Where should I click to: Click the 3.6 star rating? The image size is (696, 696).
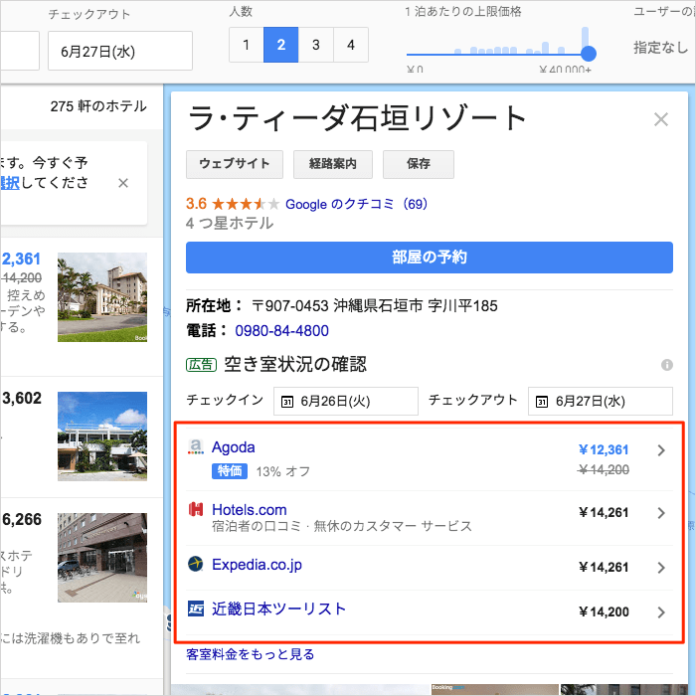196,204
